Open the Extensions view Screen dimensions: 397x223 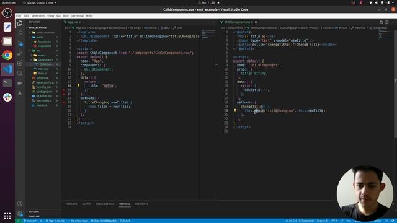coord(20,63)
